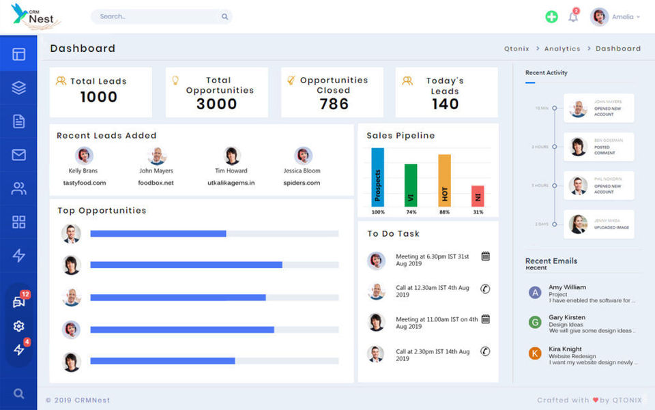Image resolution: width=655 pixels, height=410 pixels.
Task: Open the mail envelope sidebar icon
Action: coord(19,155)
